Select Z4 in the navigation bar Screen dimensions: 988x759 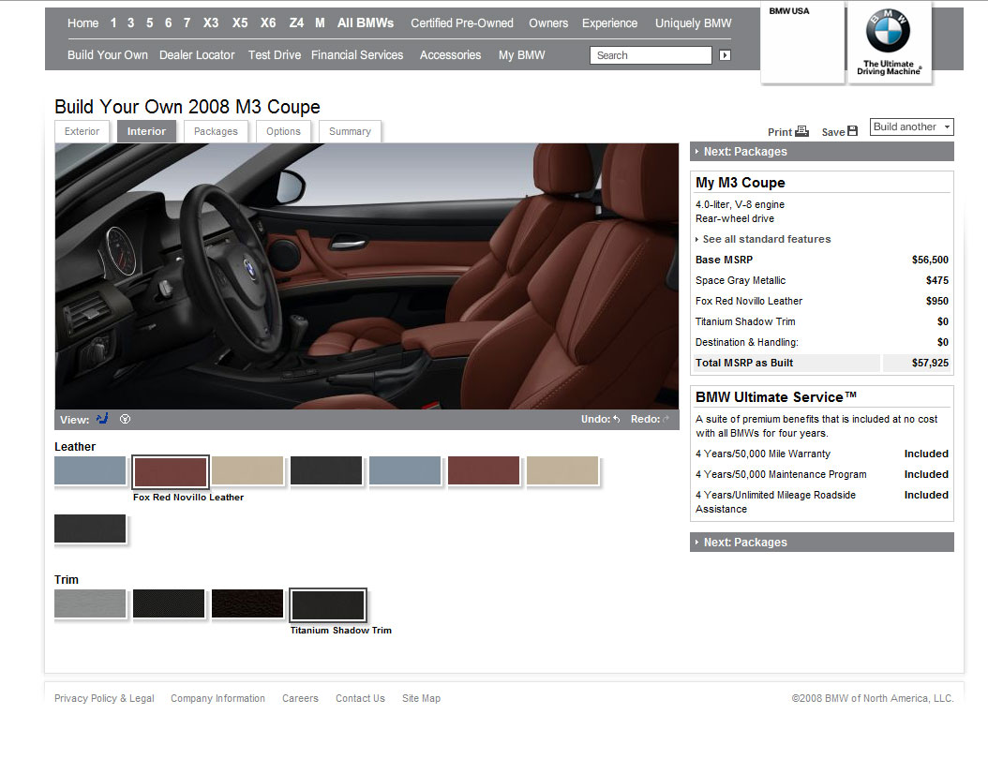click(296, 23)
